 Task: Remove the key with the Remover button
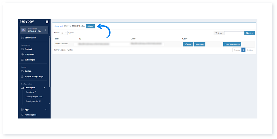tap(199, 44)
